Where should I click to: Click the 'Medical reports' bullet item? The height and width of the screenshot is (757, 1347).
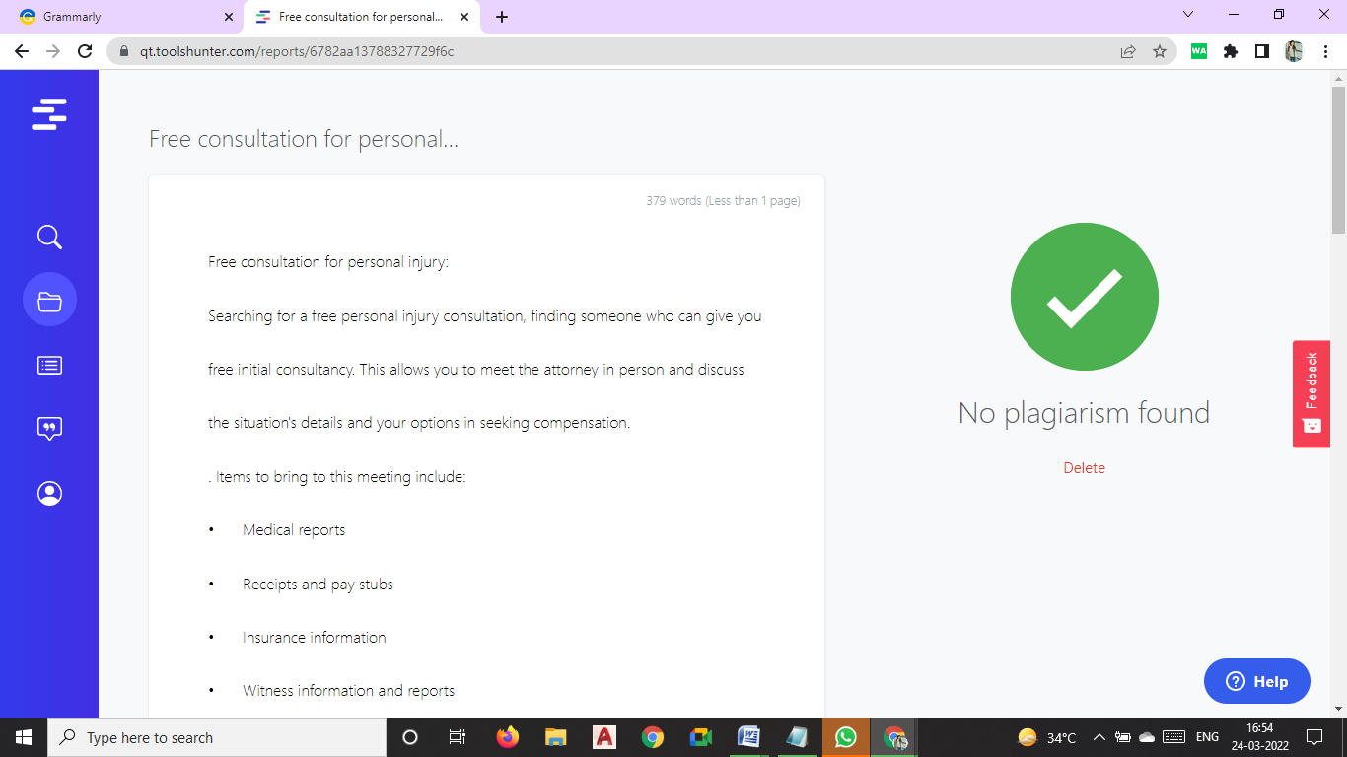[x=294, y=530]
